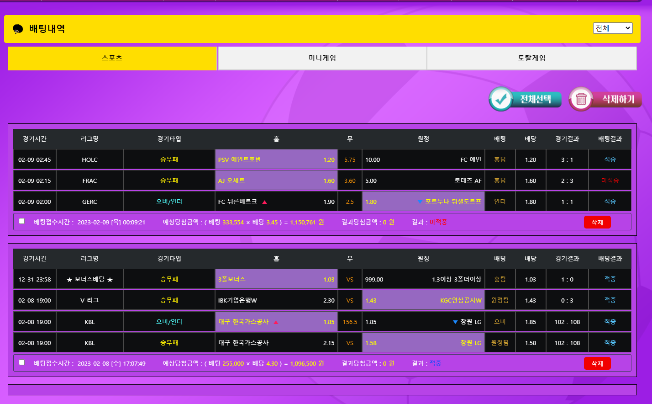This screenshot has width=652, height=404.
Task: Click the checkmark icon on 전체선택
Action: (501, 99)
